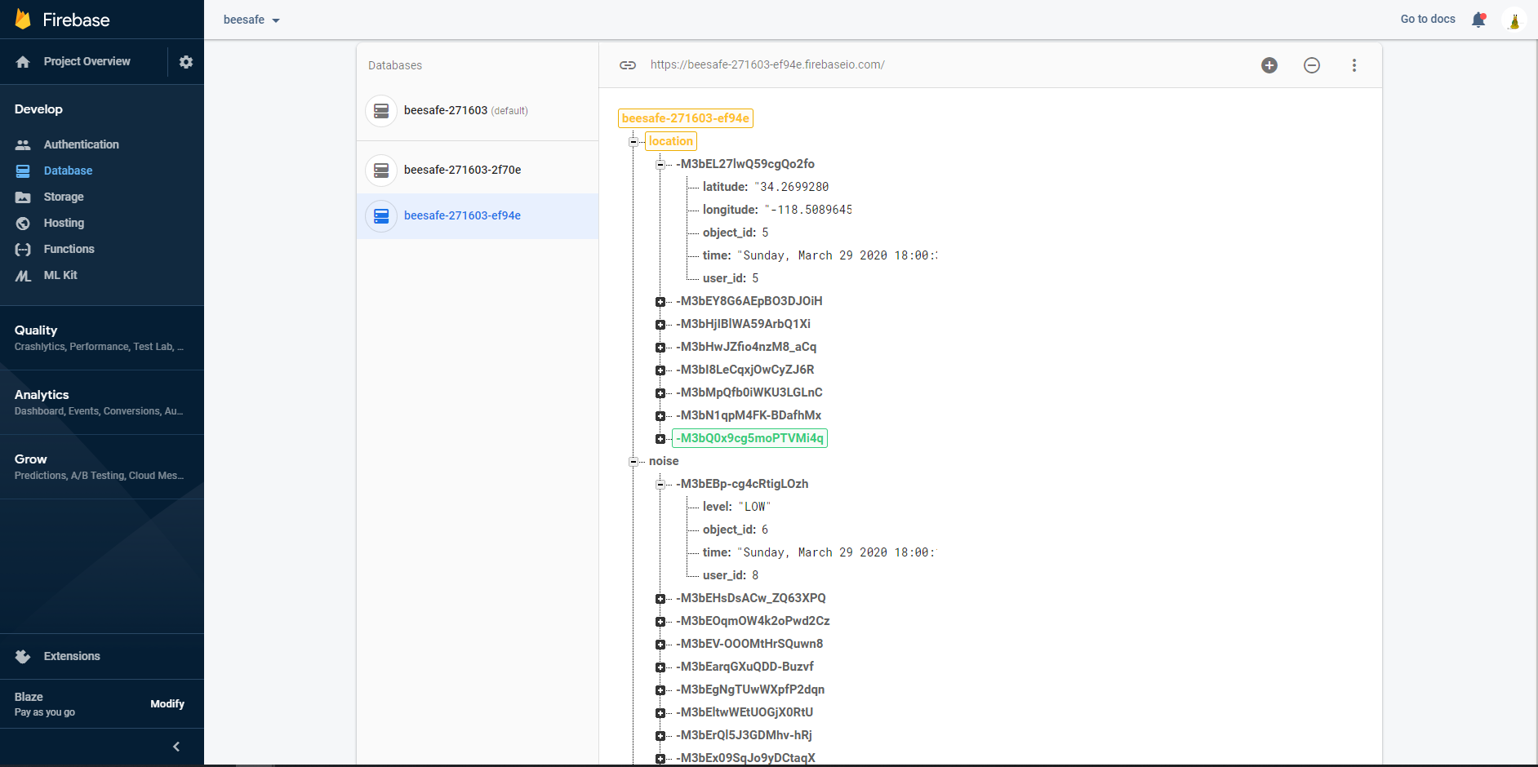Expand the -M3bEarqGXuQDD-Buzvf node
1538x767 pixels.
(660, 667)
